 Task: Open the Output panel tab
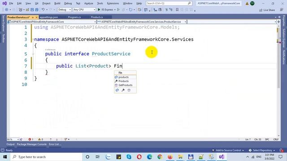point(10,144)
